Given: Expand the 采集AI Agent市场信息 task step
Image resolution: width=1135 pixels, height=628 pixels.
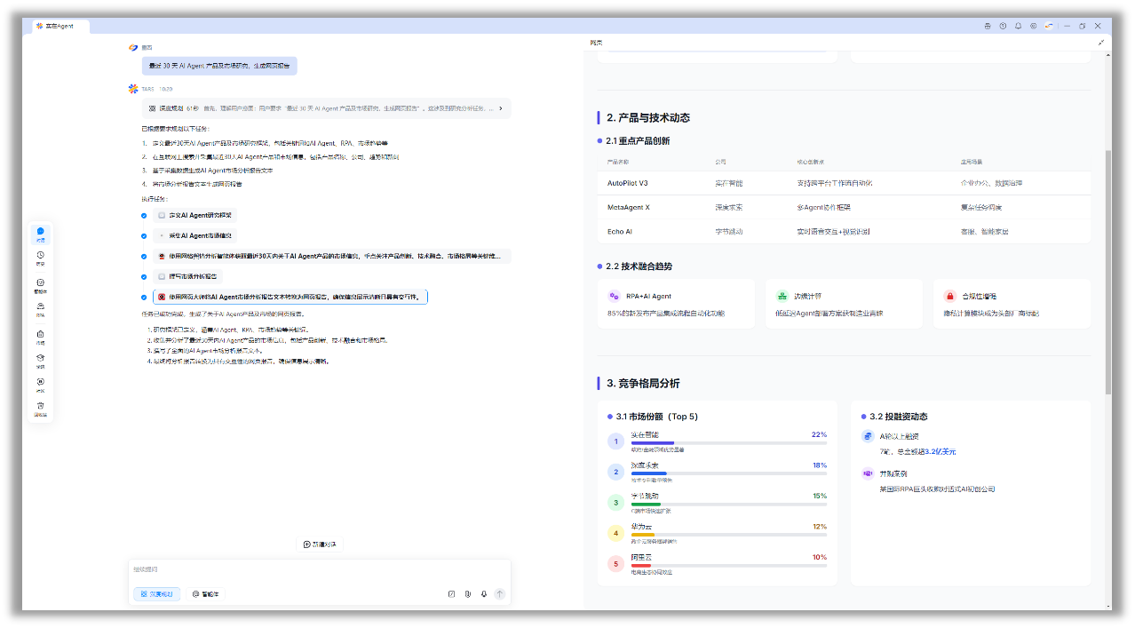Looking at the screenshot, I should pos(194,235).
